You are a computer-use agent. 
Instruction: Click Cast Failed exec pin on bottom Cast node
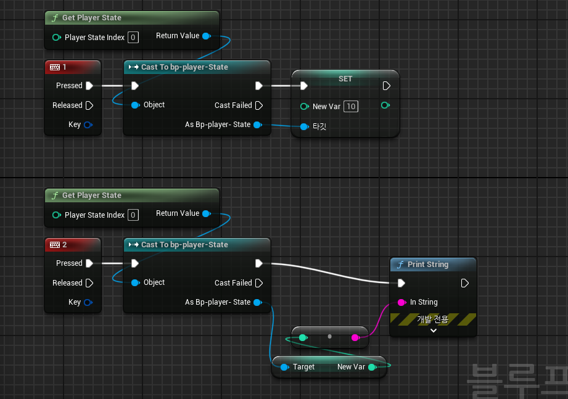(x=258, y=283)
